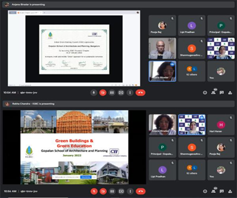Open meeting details info in 10:54 AM meeting
The width and height of the screenshot is (237, 198).
pos(205,93)
